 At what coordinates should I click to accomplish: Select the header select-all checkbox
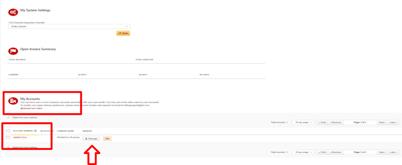8,131
